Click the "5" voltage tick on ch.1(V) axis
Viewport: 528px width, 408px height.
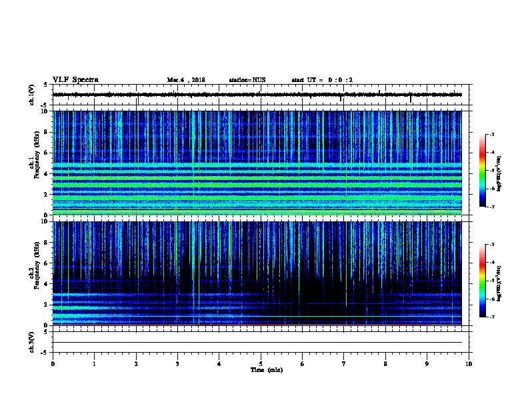tap(46, 85)
